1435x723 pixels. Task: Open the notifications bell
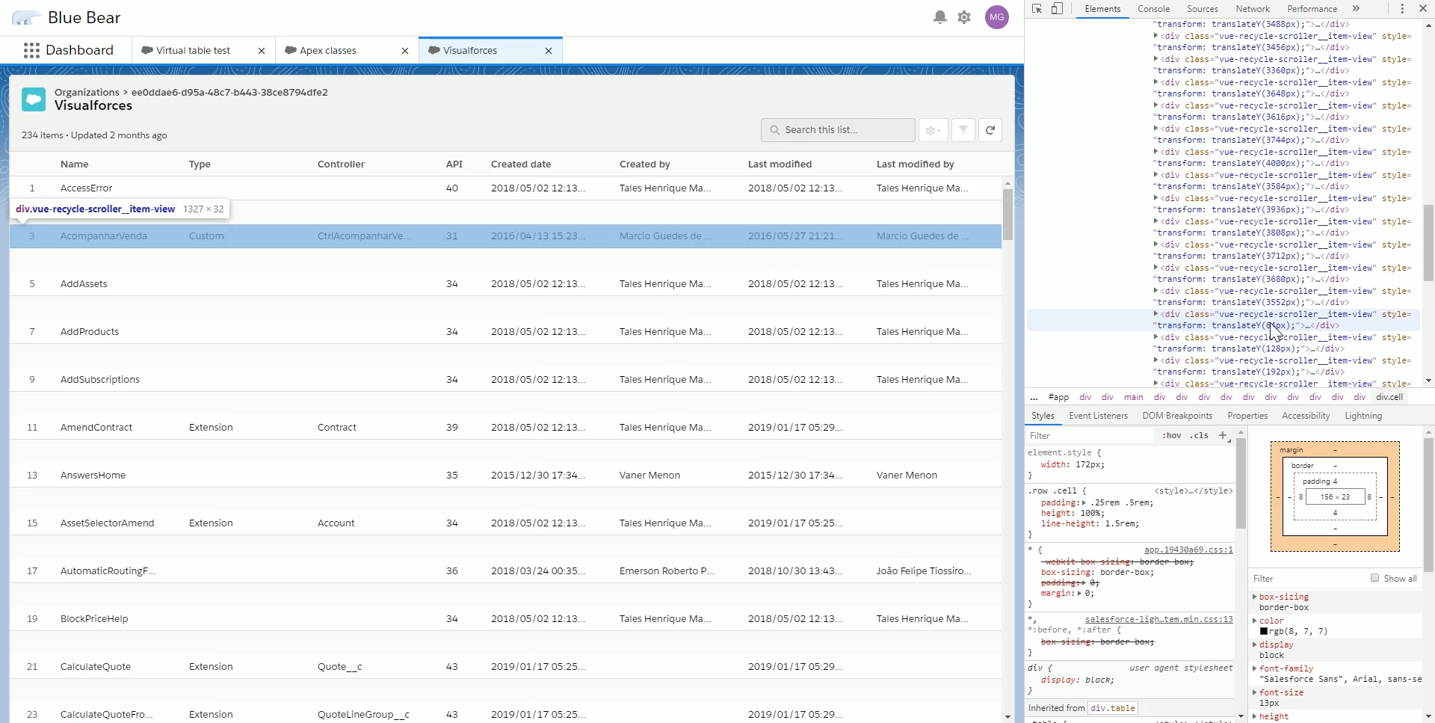(940, 17)
